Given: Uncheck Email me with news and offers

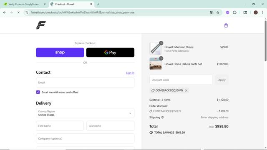Looking at the screenshot, I should (38, 92).
